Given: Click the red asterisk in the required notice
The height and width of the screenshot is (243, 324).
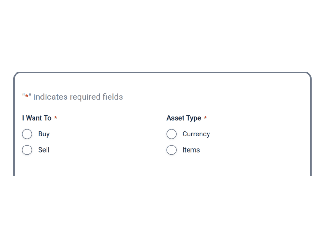Looking at the screenshot, I should tap(27, 97).
